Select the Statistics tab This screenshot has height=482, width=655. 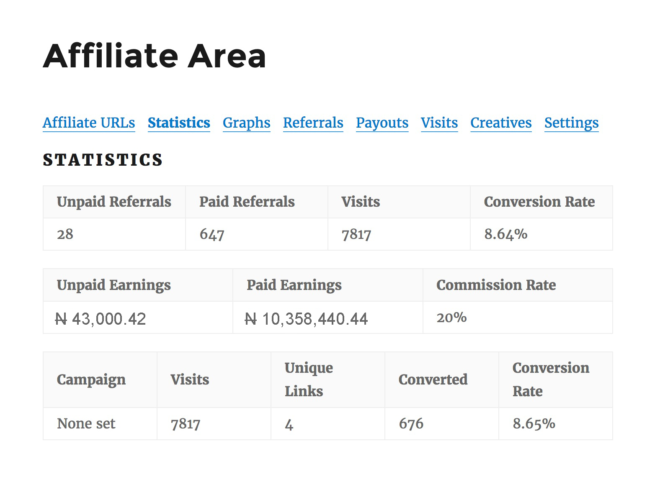click(179, 123)
